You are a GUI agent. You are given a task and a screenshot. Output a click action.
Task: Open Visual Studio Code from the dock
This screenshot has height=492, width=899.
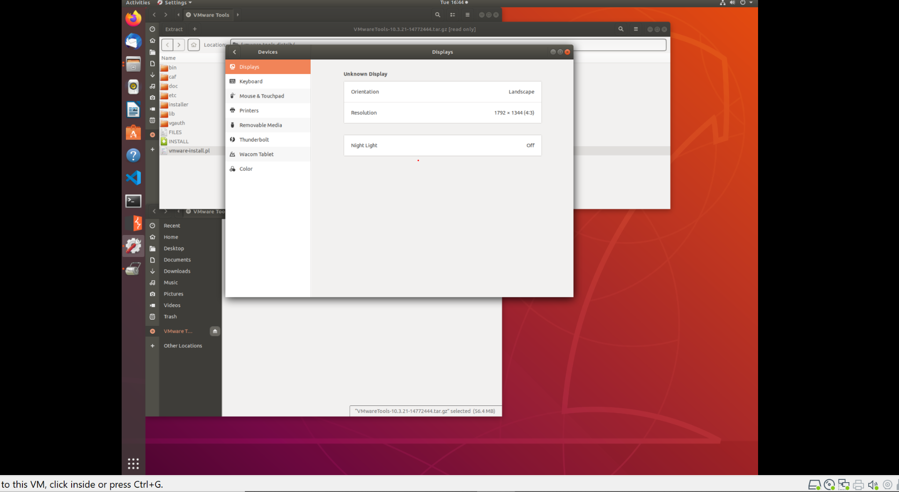pyautogui.click(x=133, y=178)
